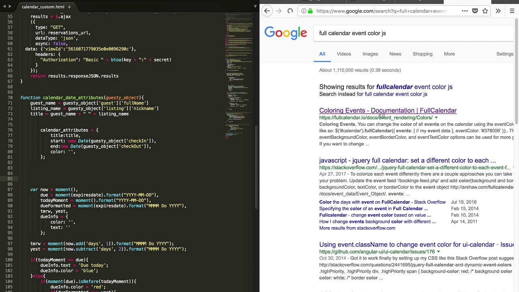Click the Authorization Basic header line
Viewport: 519px width, 292px height.
(x=105, y=60)
